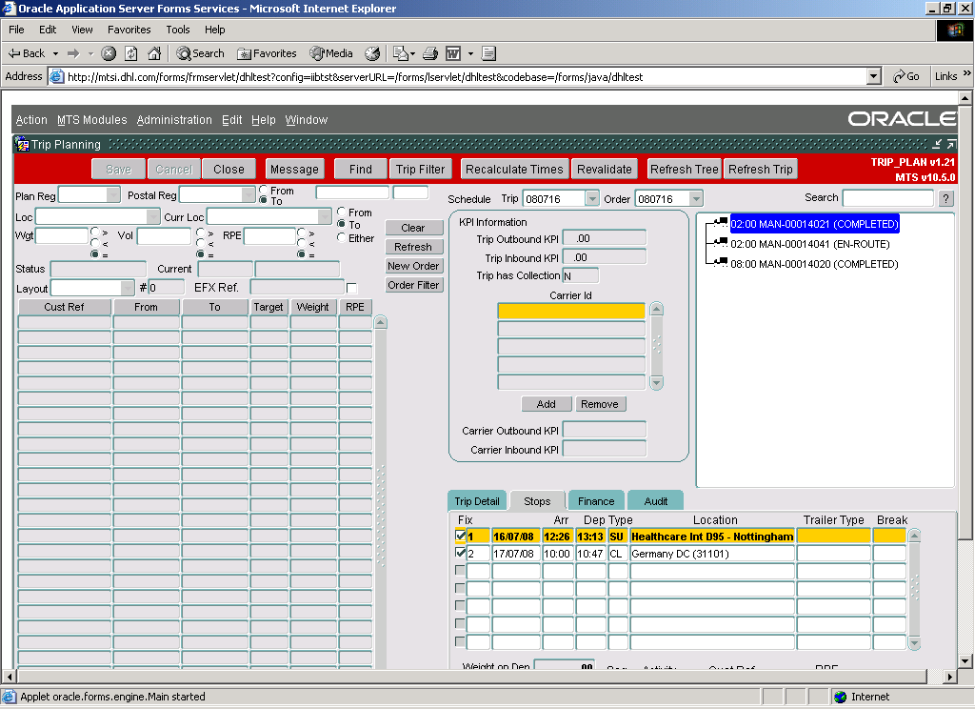Open IE Favorites toolbar icon
The image size is (975, 709).
tap(244, 54)
